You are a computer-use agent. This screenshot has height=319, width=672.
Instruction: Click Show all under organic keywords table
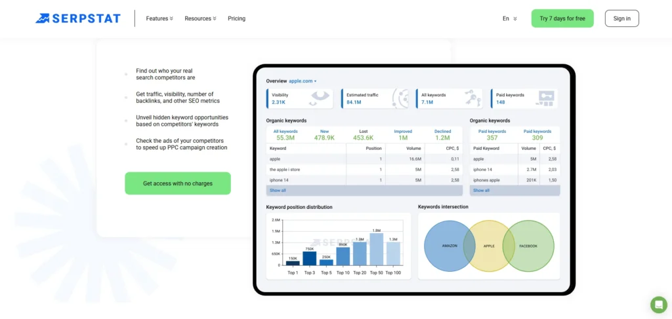tap(278, 191)
